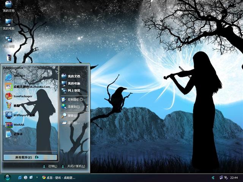Open the 我的文档 desktop icon
The width and height of the screenshot is (243, 182).
pos(9,6)
